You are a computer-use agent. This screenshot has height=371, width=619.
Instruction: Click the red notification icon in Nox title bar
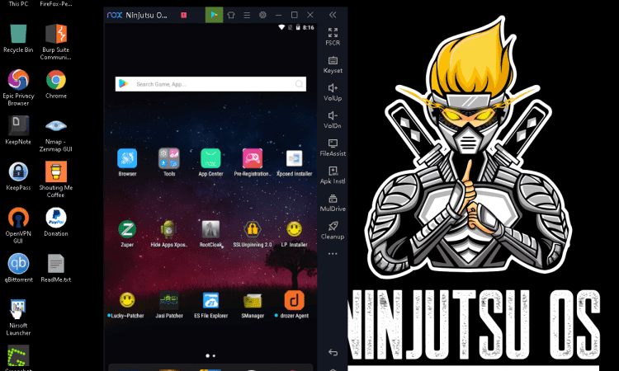[x=183, y=15]
